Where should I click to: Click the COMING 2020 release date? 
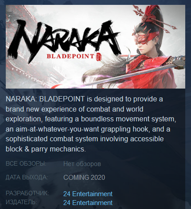click(x=84, y=177)
